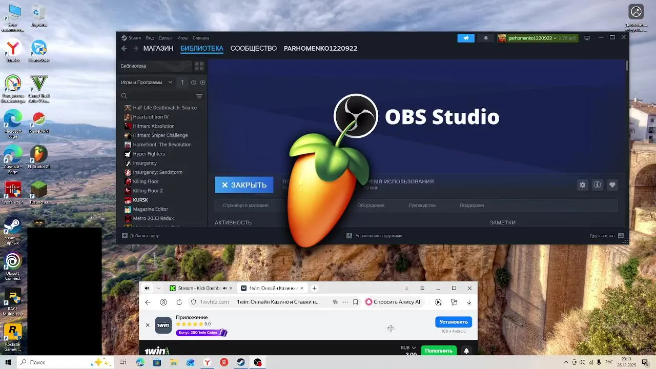Click Rockstar Games launcher desktop icon

click(13, 338)
